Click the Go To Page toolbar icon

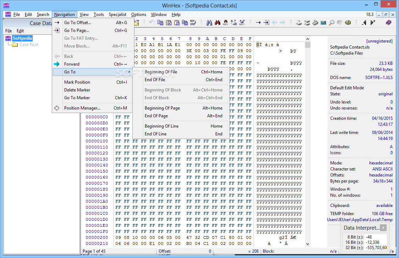click(266, 23)
